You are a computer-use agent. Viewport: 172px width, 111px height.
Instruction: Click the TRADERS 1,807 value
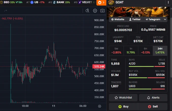pos(115,86)
